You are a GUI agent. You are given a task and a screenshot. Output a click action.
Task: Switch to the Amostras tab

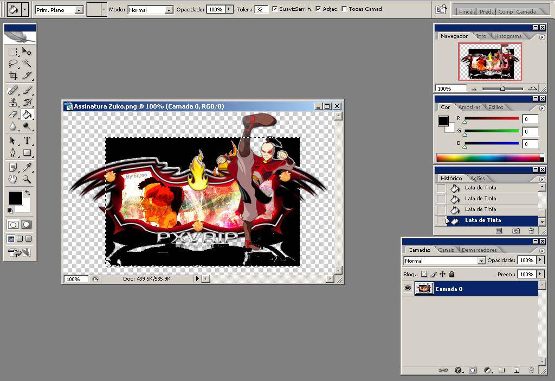click(469, 107)
